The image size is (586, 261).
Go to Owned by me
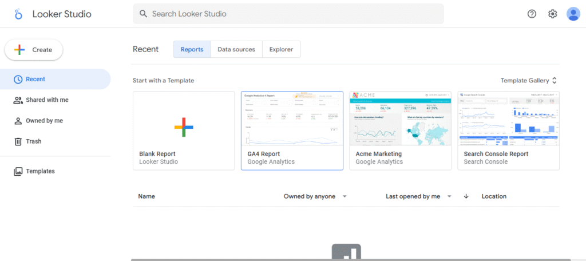point(44,121)
